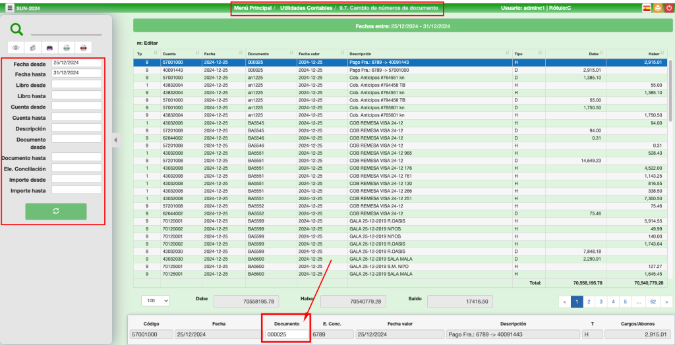This screenshot has width=675, height=345.
Task: Sort by the Fecha valor column header
Action: (x=322, y=54)
